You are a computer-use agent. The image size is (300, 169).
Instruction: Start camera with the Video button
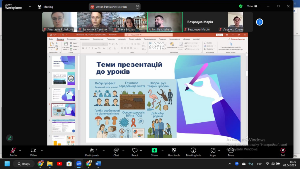click(33, 152)
